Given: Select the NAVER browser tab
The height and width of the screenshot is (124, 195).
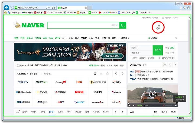Looking at the screenshot, I should click(x=72, y=8).
